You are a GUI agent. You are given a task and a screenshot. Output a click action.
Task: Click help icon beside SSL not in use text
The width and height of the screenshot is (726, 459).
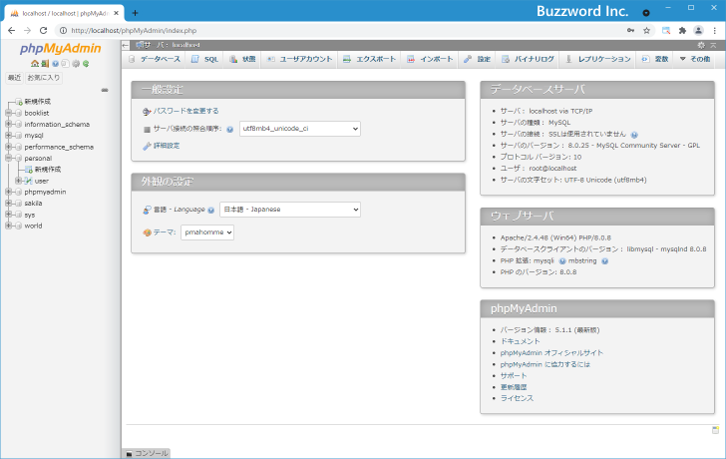[634, 135]
